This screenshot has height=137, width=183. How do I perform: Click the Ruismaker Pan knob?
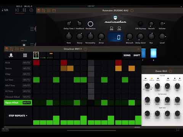tap(151, 37)
